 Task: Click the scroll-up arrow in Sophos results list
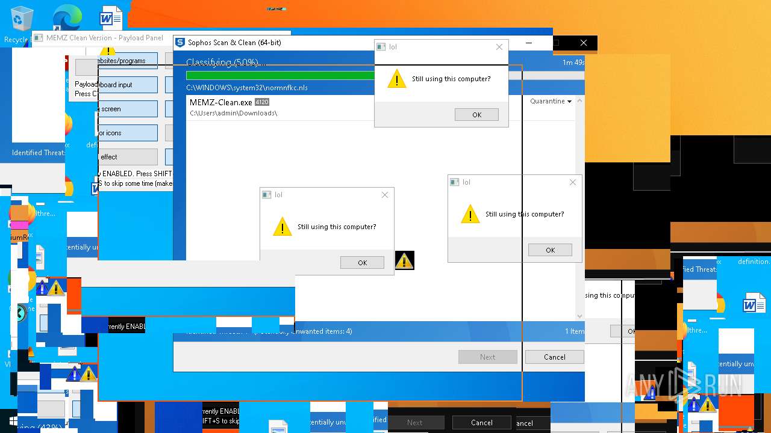tap(579, 101)
